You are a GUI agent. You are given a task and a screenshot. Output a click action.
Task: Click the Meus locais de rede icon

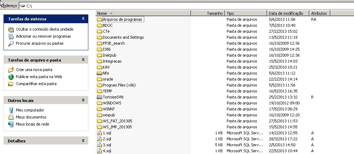point(11,124)
